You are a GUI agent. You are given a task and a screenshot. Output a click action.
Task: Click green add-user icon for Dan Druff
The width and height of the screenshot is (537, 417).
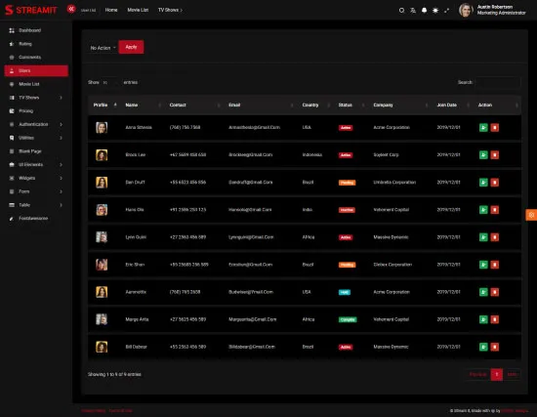coord(483,183)
